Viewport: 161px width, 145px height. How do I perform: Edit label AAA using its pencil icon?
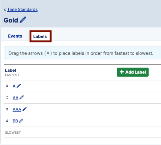click(24, 109)
